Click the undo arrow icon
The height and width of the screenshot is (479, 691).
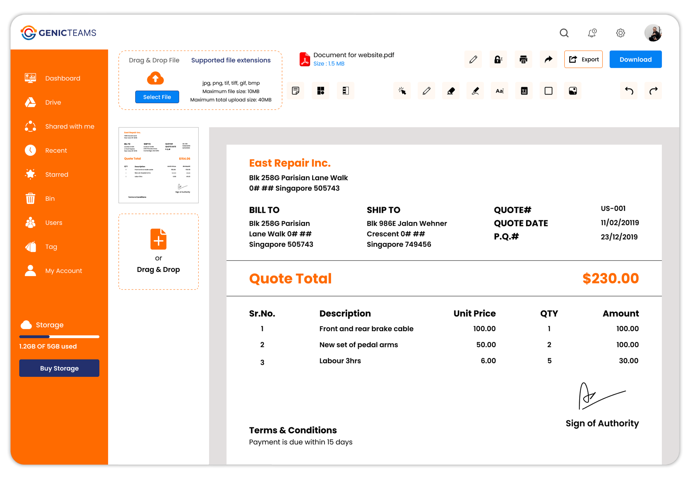coord(629,91)
